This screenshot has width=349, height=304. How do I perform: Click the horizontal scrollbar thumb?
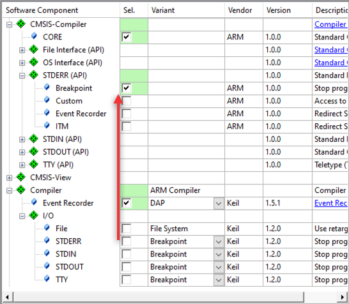159,297
